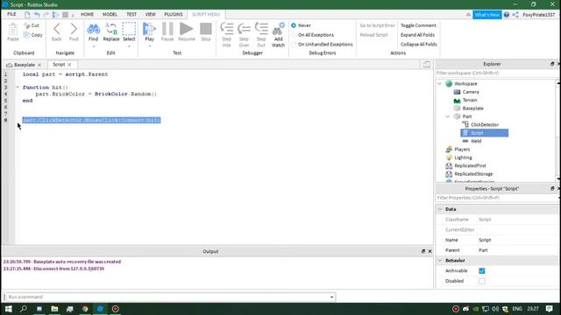Open the Play button dropdown arrow
561x315 pixels.
click(149, 46)
